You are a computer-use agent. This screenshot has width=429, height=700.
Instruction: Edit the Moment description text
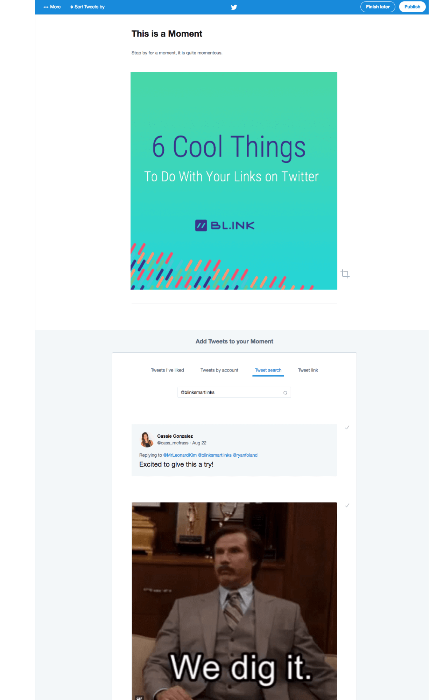177,53
